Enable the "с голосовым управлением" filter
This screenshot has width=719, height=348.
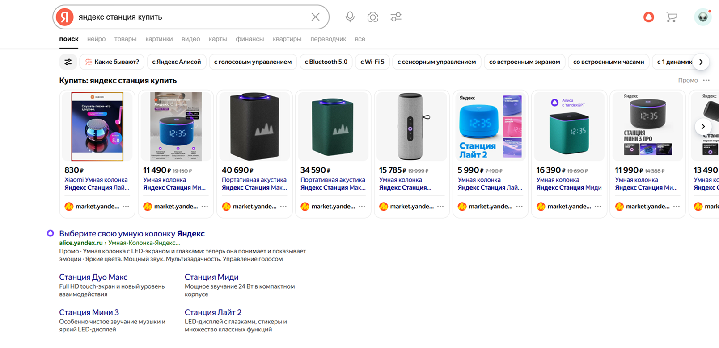coord(253,62)
